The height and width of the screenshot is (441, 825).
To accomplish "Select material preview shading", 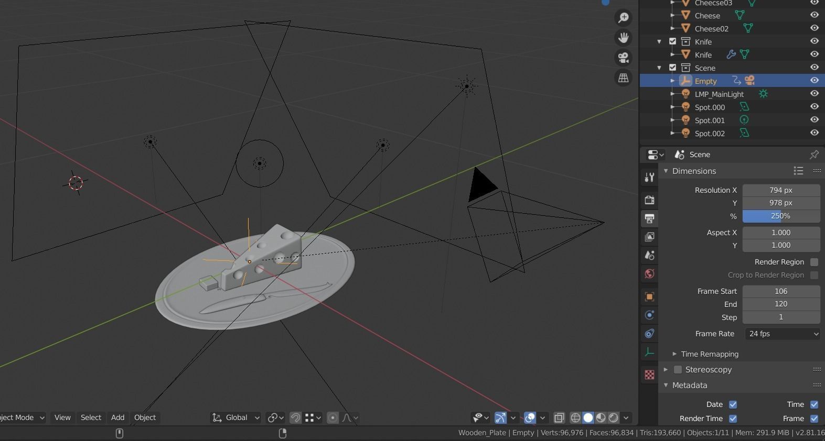I will [x=601, y=417].
